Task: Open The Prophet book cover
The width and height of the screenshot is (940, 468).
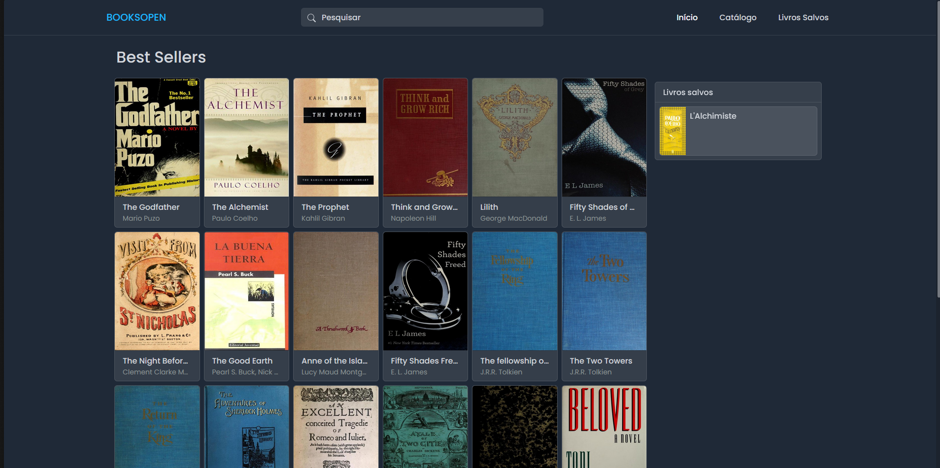Action: click(x=336, y=137)
